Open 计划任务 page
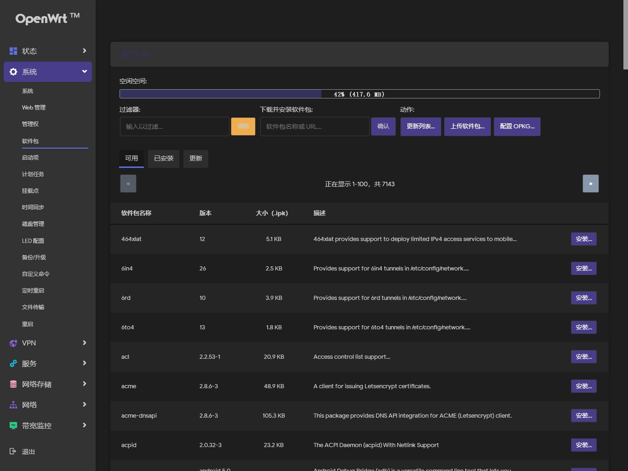This screenshot has height=471, width=628. (33, 174)
